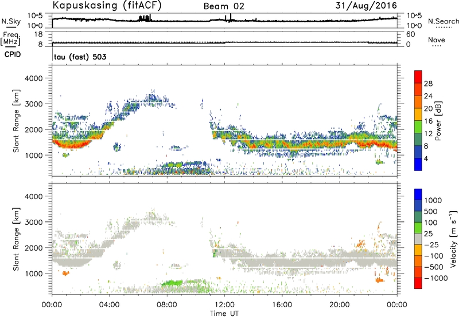Image resolution: width=459 pixels, height=317 pixels.
Task: Click the gray segment of Velocity colorbar
Action: pos(418,239)
